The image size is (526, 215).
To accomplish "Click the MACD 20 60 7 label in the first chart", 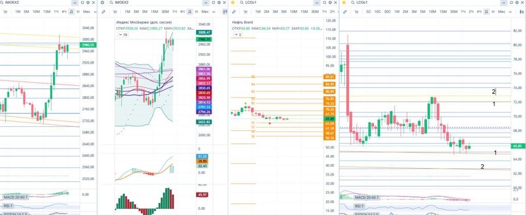I will (15, 197).
